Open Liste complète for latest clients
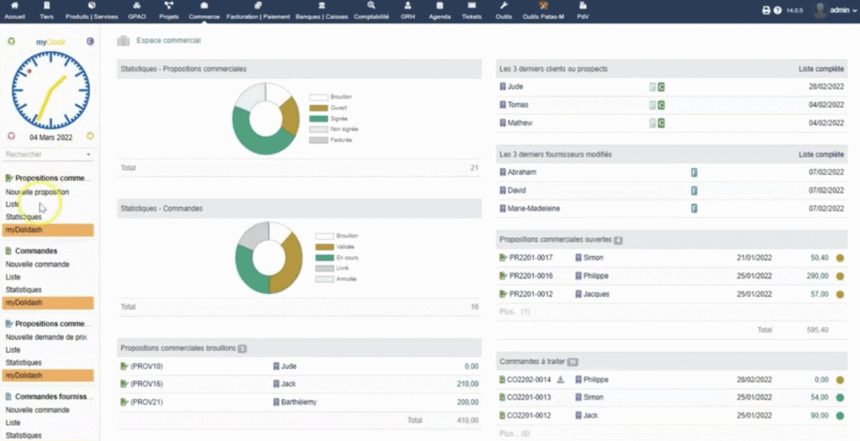Image resolution: width=860 pixels, height=441 pixels. 821,69
